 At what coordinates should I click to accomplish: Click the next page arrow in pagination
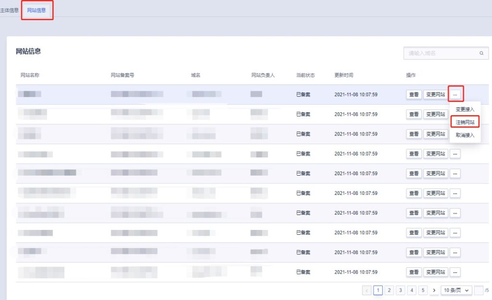[x=434, y=290]
